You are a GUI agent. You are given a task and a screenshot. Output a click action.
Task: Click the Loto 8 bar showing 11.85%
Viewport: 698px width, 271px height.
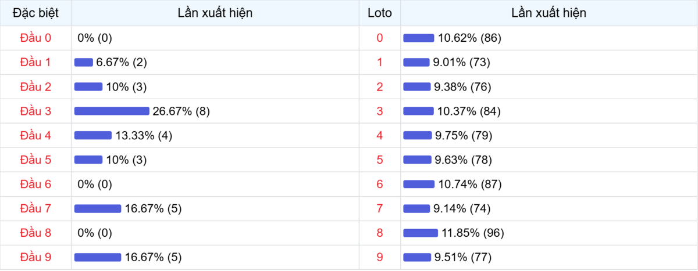(x=421, y=233)
